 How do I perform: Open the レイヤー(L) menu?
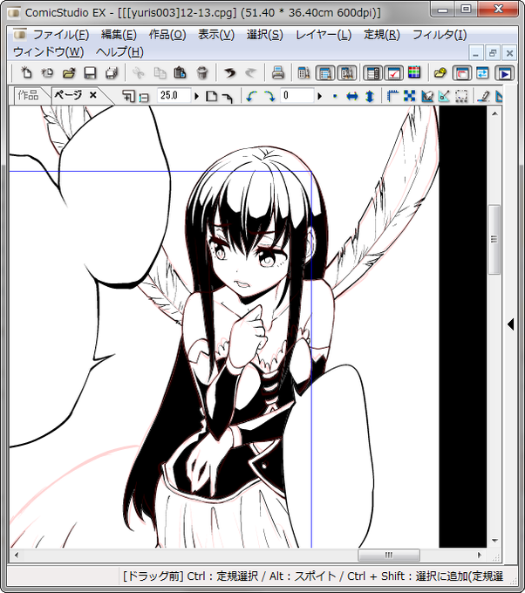coord(324,35)
